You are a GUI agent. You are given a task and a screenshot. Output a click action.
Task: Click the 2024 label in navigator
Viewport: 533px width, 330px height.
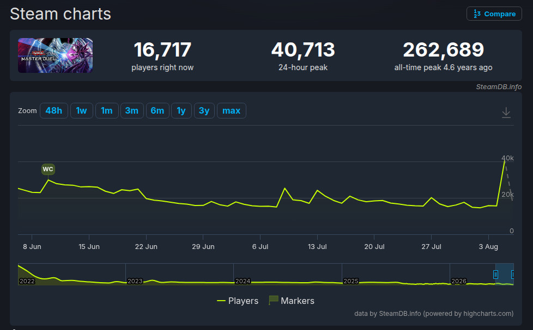click(243, 281)
